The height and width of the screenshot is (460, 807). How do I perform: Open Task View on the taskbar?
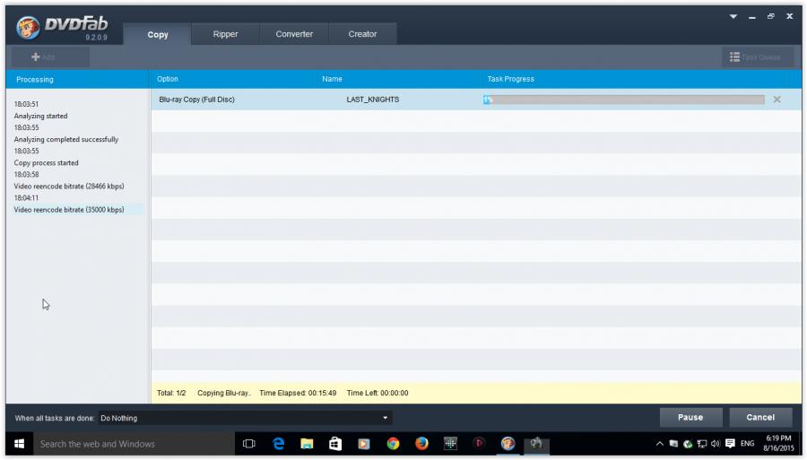click(x=249, y=444)
